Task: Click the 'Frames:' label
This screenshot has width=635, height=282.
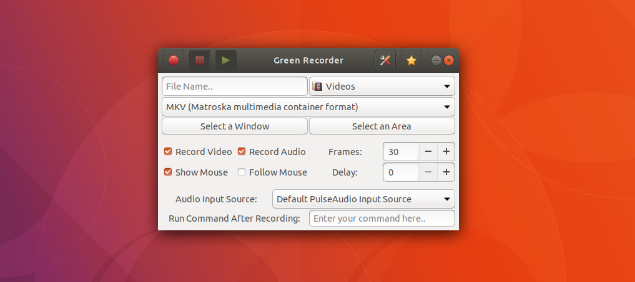Action: pos(345,152)
